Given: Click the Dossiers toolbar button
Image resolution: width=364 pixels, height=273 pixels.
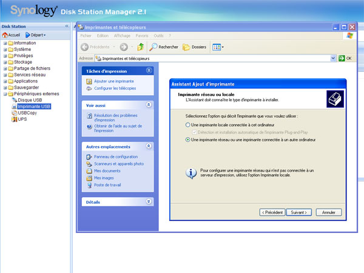Looking at the screenshot, I should click(x=195, y=47).
